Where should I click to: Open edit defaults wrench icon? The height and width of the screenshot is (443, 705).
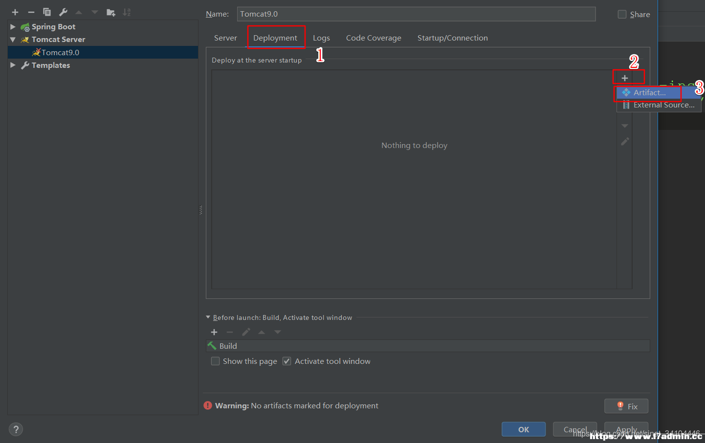pos(63,12)
